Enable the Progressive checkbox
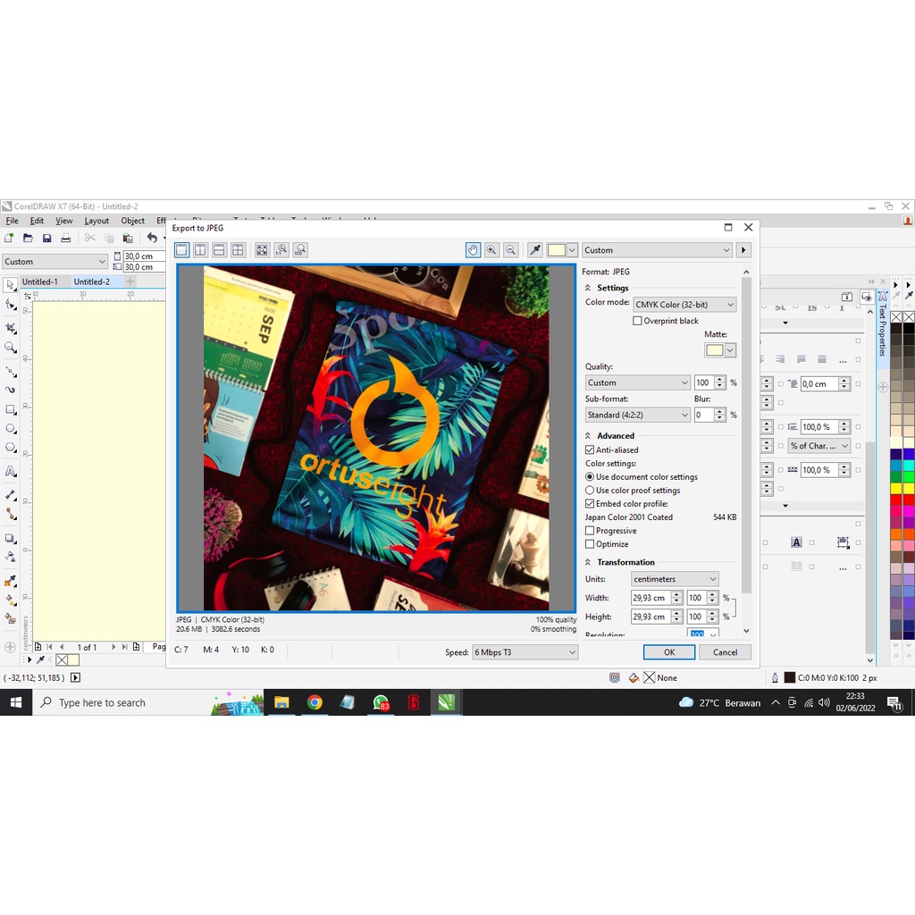Screen dimensions: 915x915 tap(590, 531)
